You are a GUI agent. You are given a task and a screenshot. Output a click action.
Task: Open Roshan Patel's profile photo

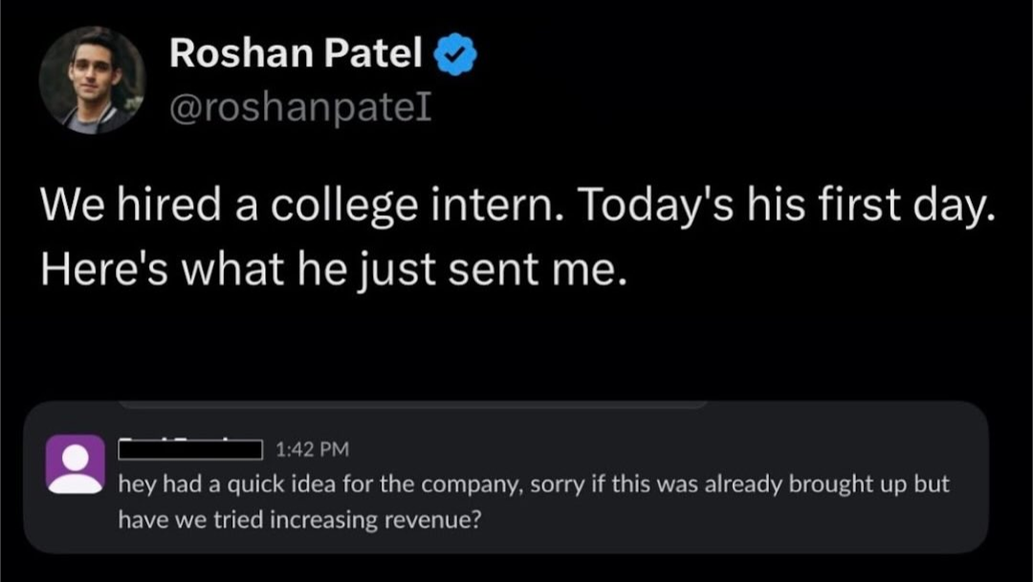click(92, 79)
